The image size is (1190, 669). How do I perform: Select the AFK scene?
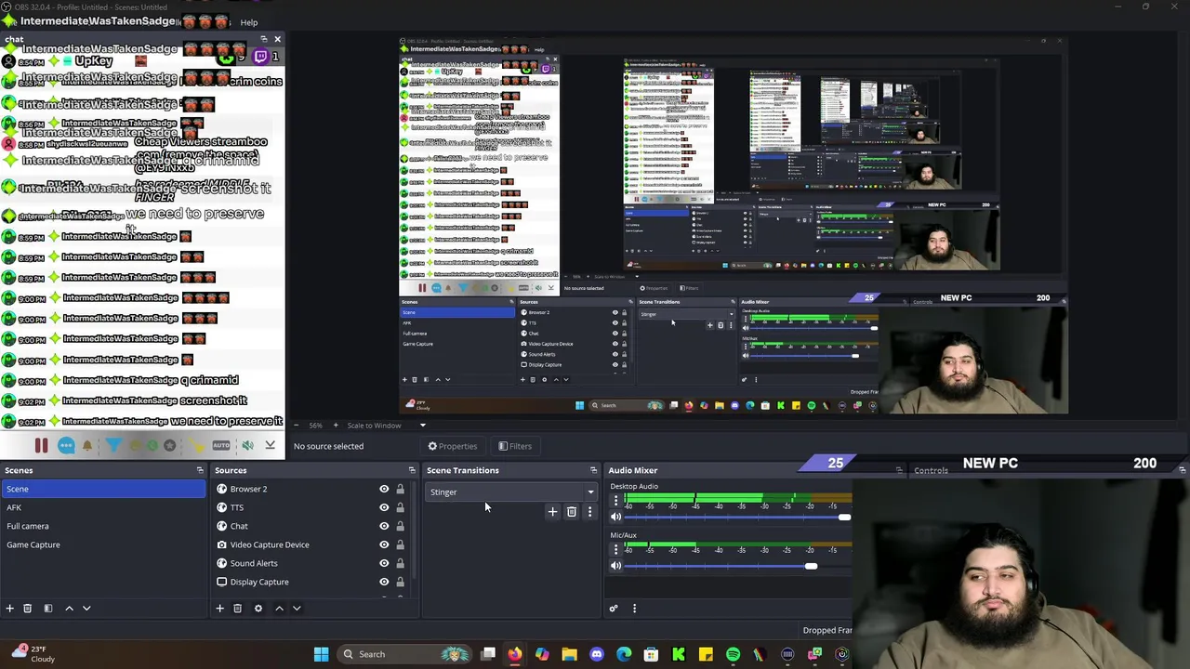[102, 507]
